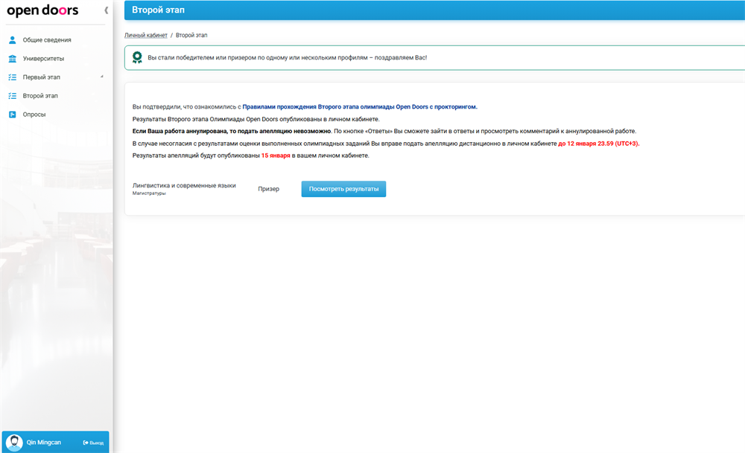Click the Призер status text
This screenshot has width=745, height=453.
point(268,189)
